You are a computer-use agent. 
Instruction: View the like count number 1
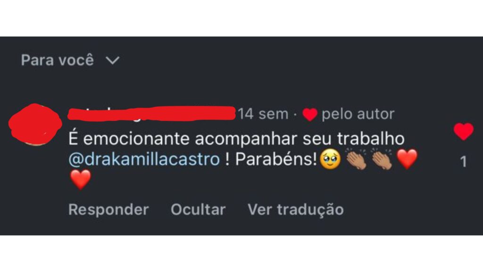464,161
